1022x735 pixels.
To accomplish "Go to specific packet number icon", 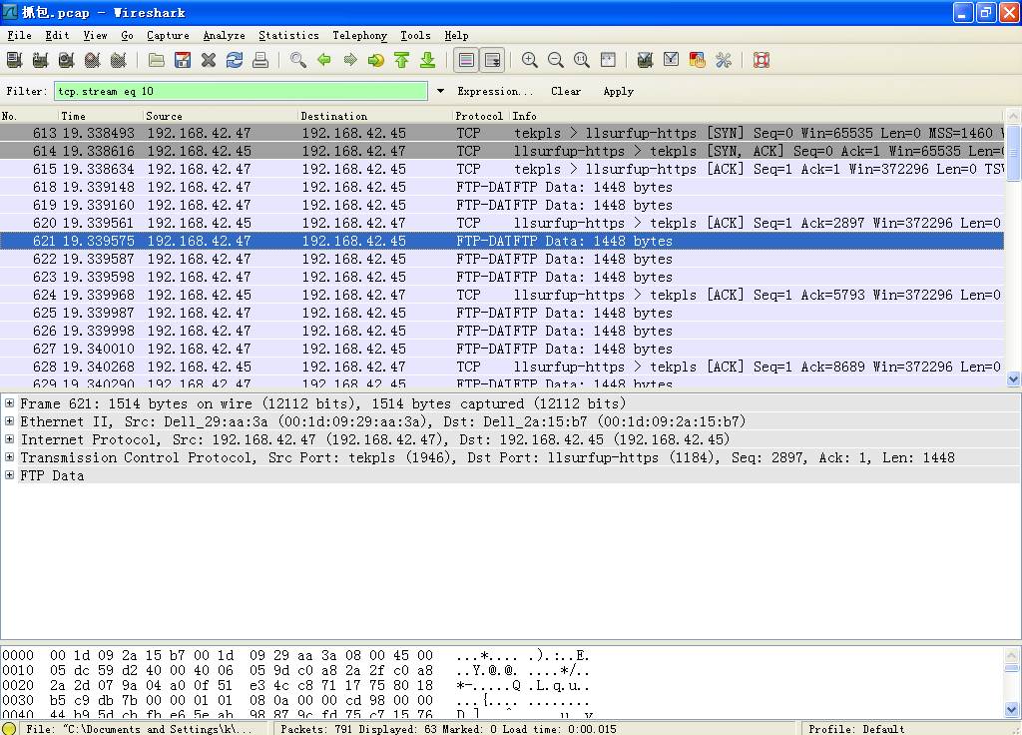I will coord(376,61).
